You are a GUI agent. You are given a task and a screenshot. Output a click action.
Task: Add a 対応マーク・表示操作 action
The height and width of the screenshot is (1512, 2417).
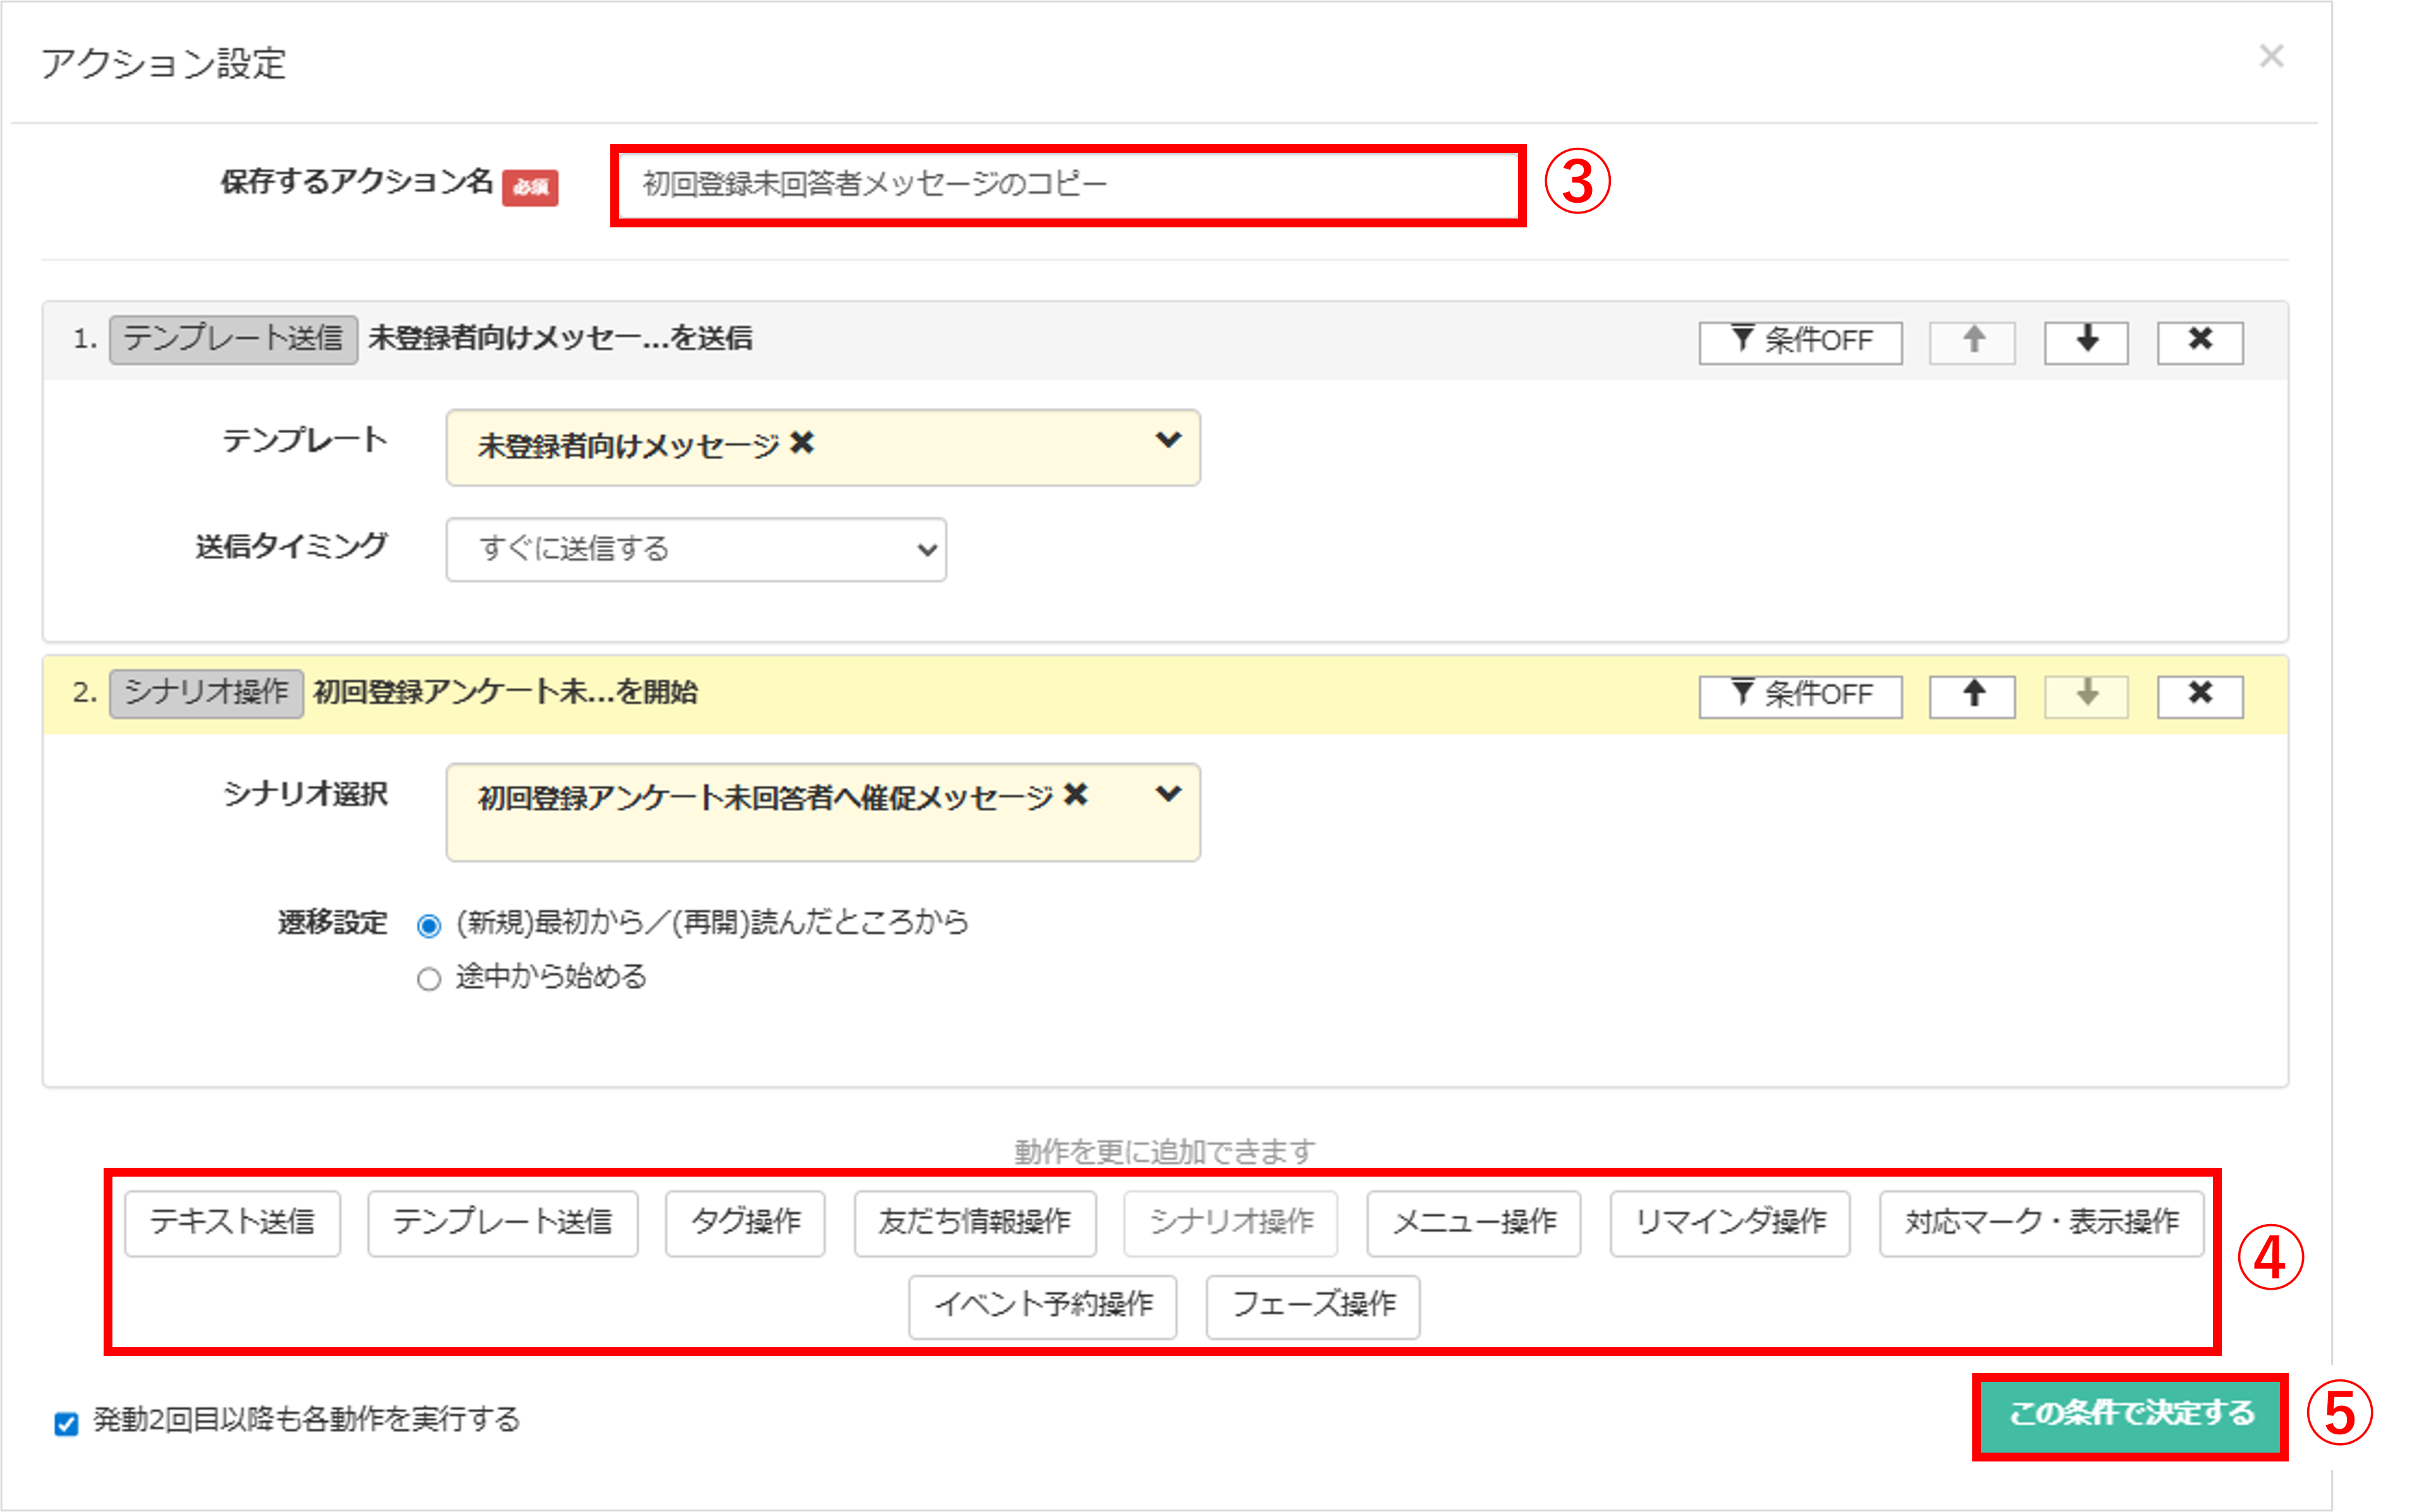(x=2041, y=1223)
